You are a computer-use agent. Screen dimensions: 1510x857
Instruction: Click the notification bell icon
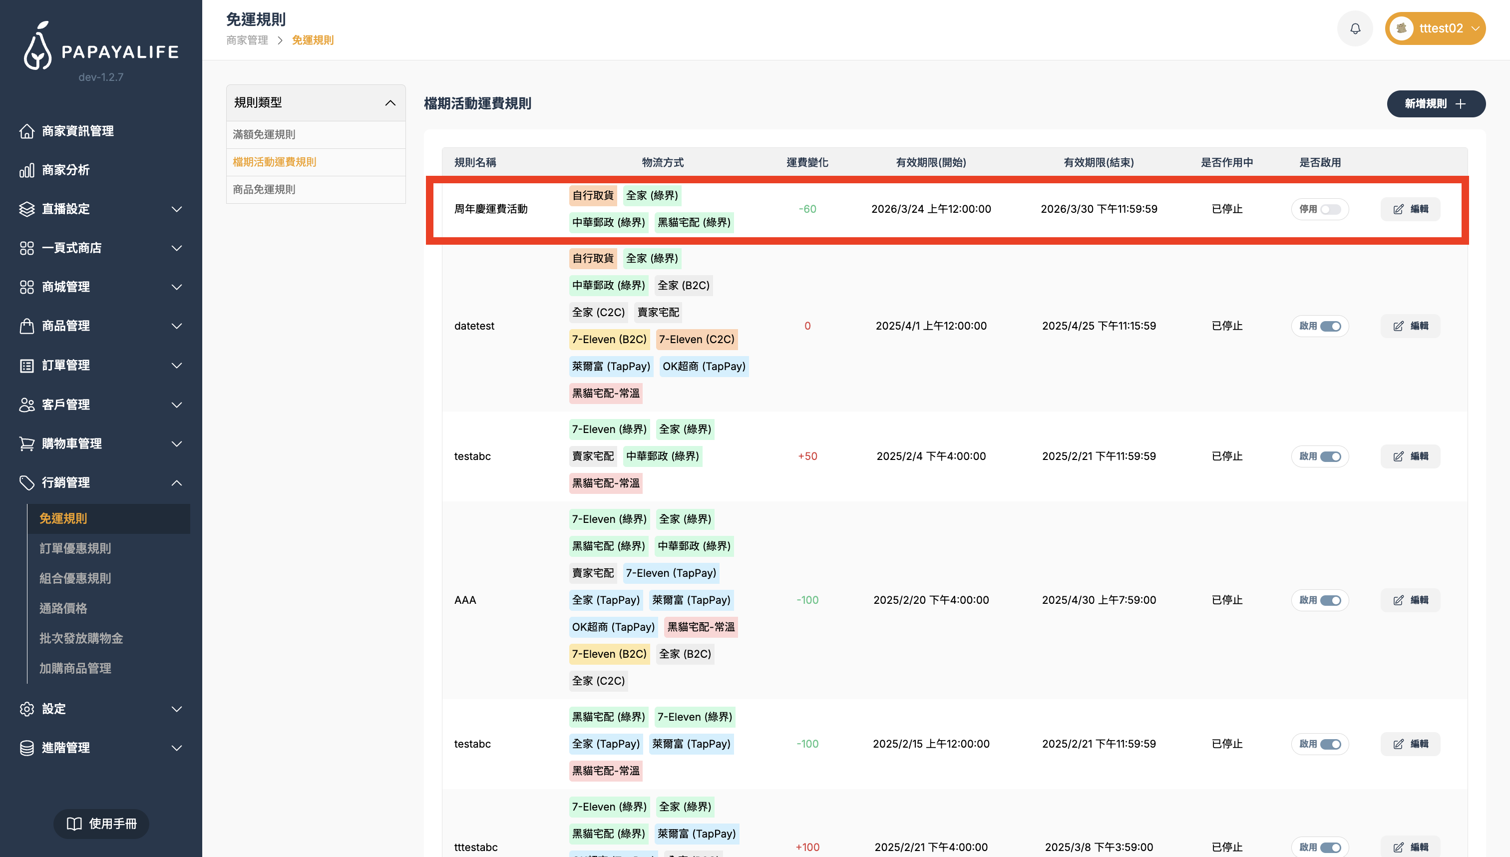[x=1355, y=28]
